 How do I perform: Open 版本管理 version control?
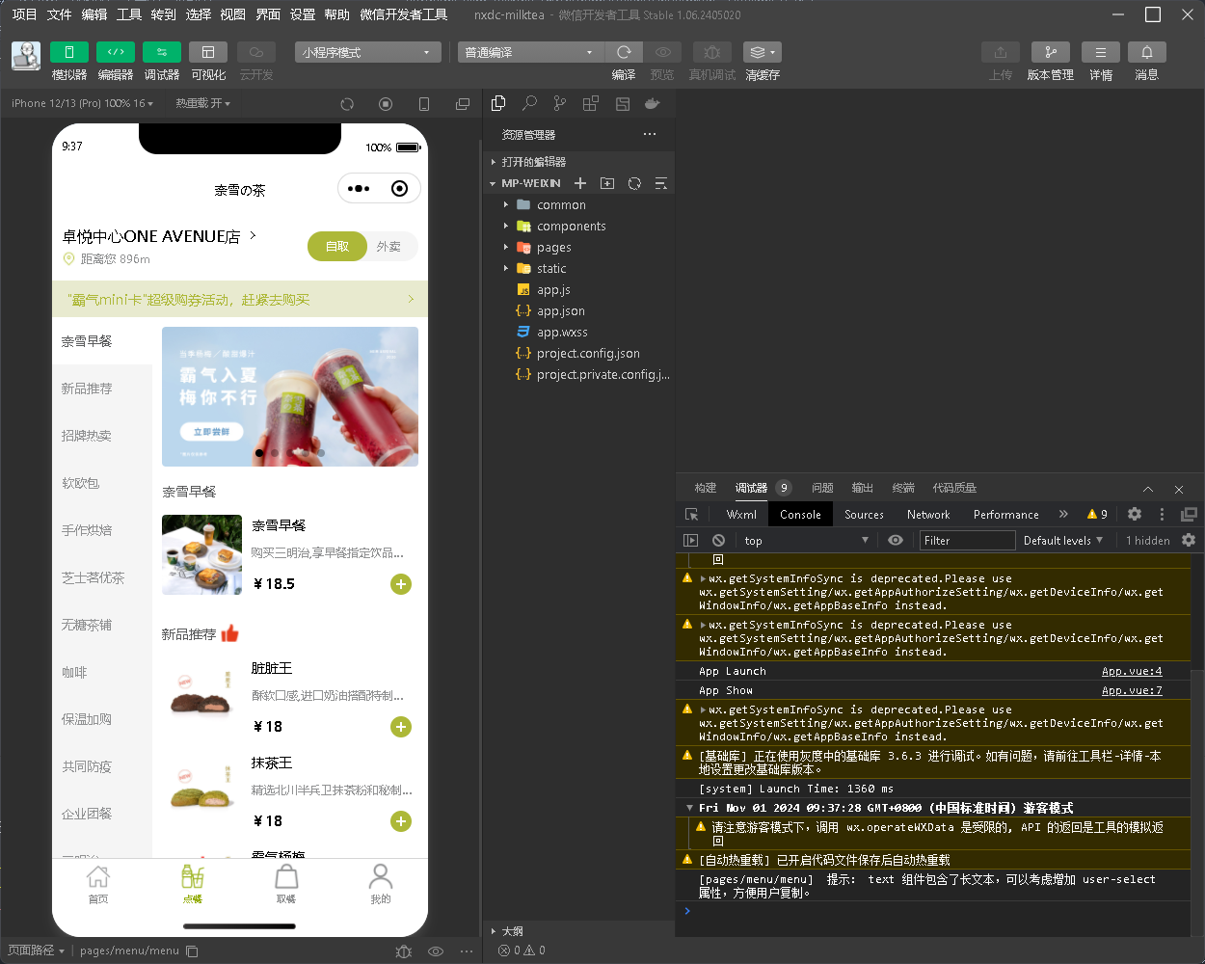coord(1051,52)
